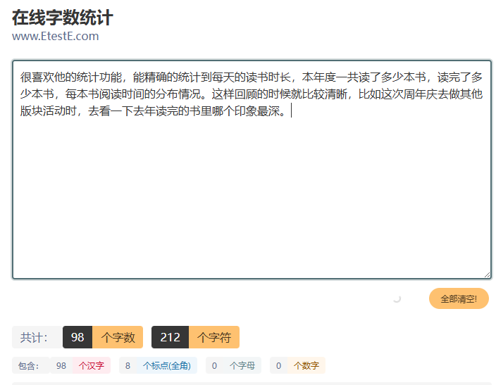The height and width of the screenshot is (385, 496).
Task: Click inside the text input area
Action: coord(252,170)
